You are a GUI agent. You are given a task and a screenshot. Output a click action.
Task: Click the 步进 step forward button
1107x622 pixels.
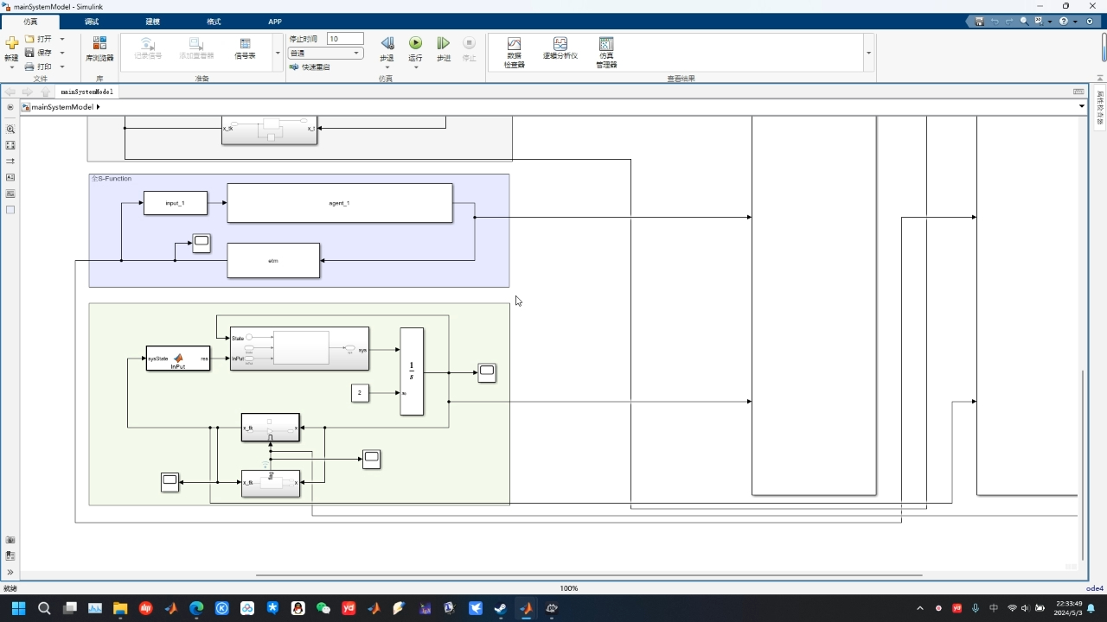point(444,49)
